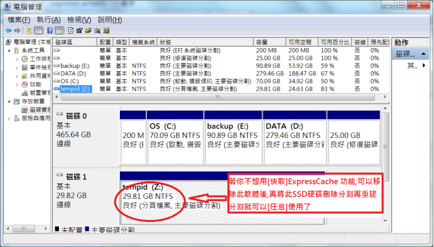The image size is (434, 247).
Task: Expand the 工作排程 tree node
Action: 17,59
